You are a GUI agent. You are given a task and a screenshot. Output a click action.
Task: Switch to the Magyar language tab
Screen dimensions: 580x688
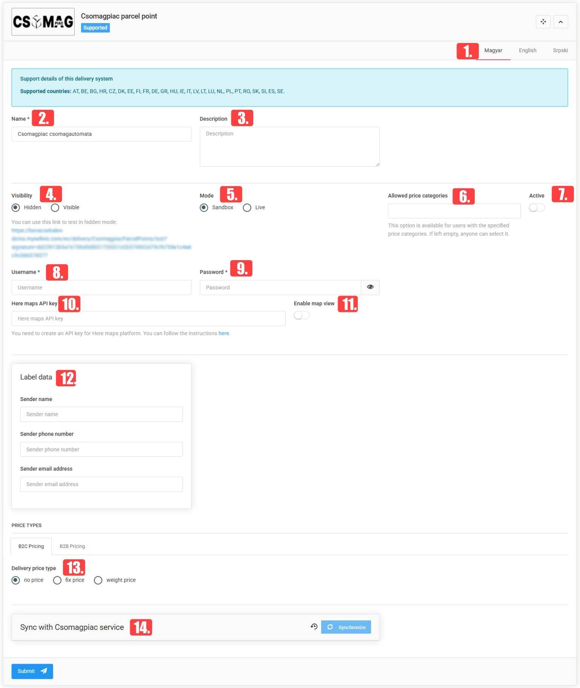click(493, 50)
